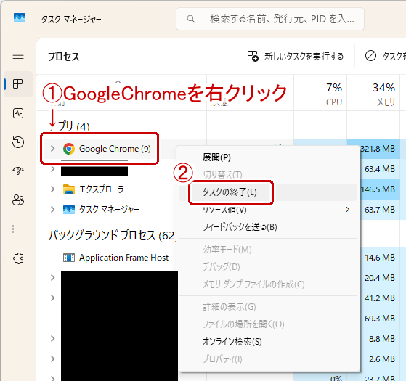Expand the Google Chrome (9) group

pos(52,149)
